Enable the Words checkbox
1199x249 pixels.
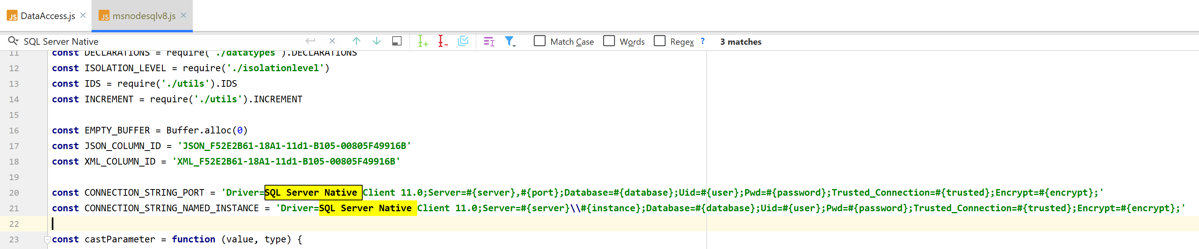click(609, 41)
